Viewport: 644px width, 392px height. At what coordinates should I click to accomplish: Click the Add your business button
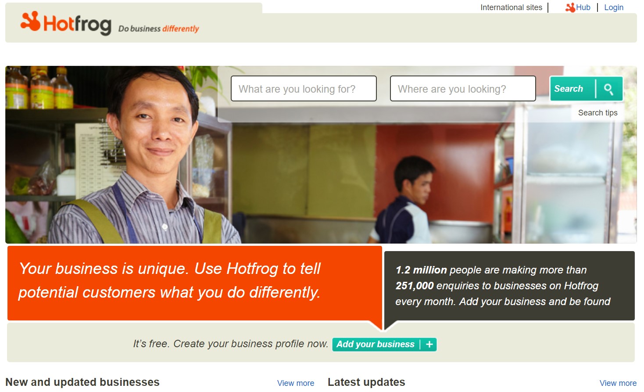[x=384, y=345]
